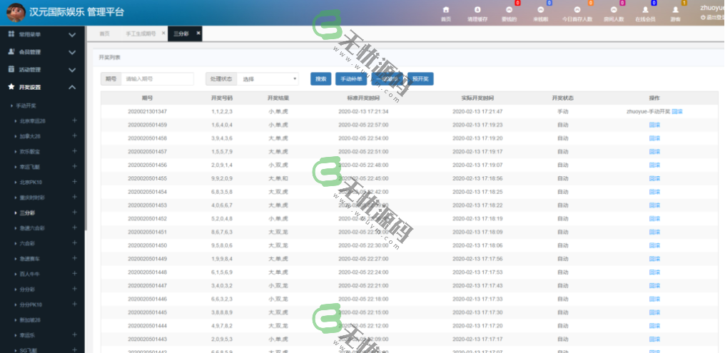Screen dimensions: 725x353
Task: Open the 处理状态 dropdown
Action: pos(268,79)
